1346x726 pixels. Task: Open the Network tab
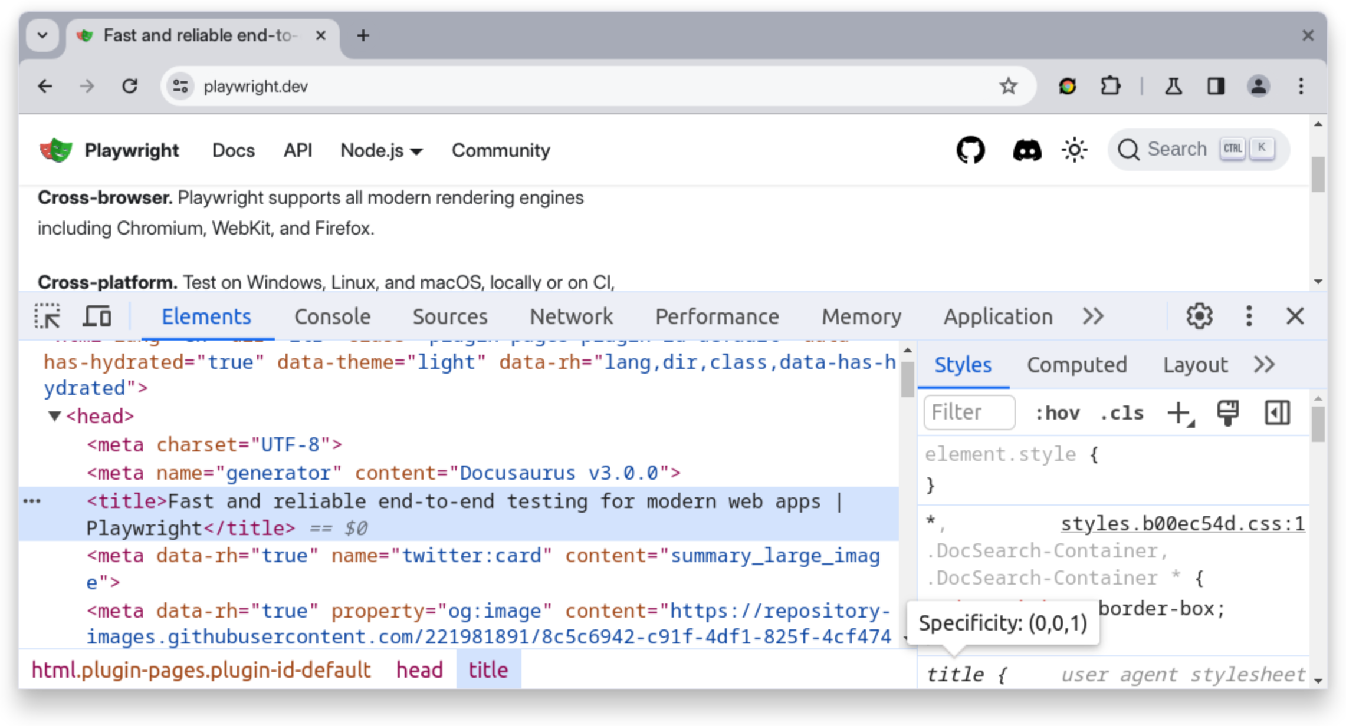coord(572,316)
